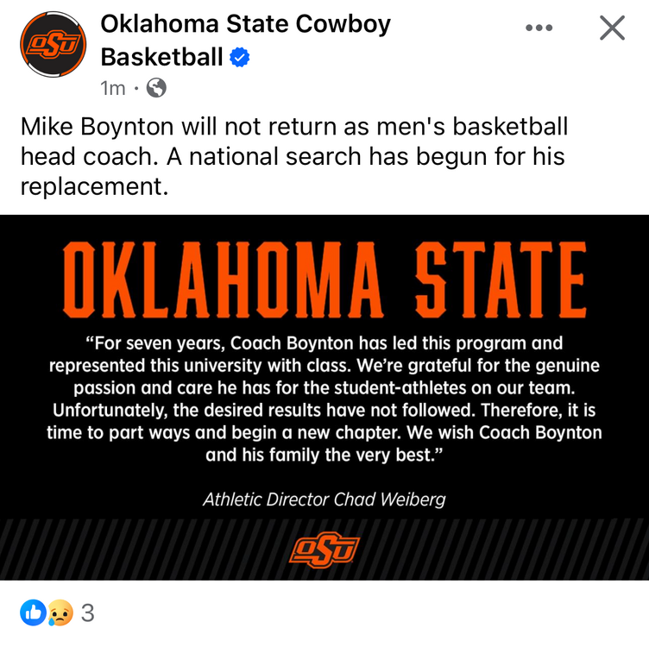This screenshot has width=649, height=647.
Task: Click the globe public audience icon
Action: pos(156,87)
